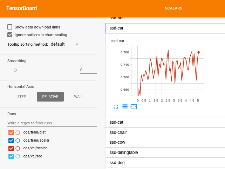The height and width of the screenshot is (169, 225).
Task: Select only logs/train/scalar run circle
Action: 18,141
